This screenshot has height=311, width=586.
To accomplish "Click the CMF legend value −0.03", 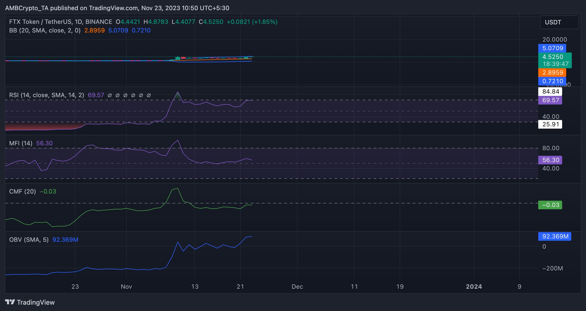I will pos(48,192).
